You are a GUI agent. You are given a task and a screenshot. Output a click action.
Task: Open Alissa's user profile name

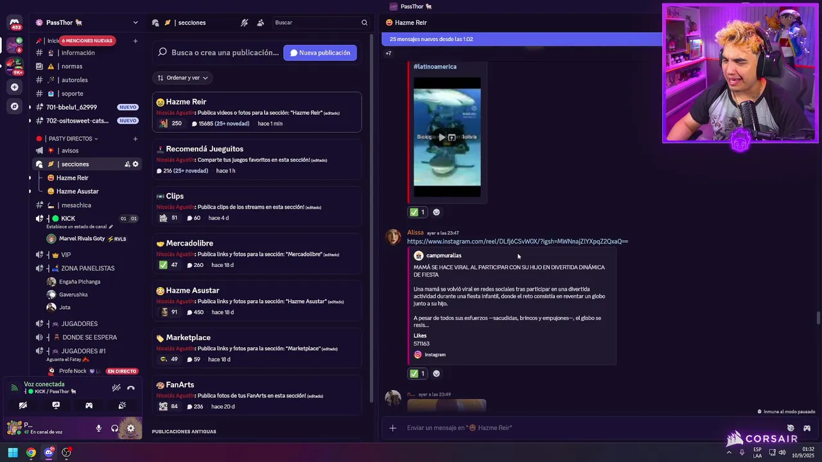point(415,232)
